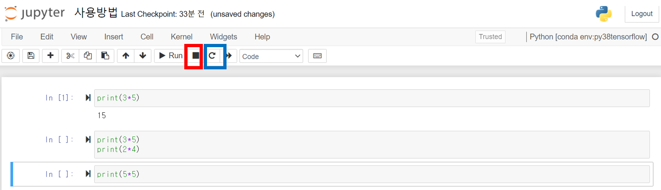Insert a cell below with plus icon
The width and height of the screenshot is (661, 190).
click(x=50, y=56)
